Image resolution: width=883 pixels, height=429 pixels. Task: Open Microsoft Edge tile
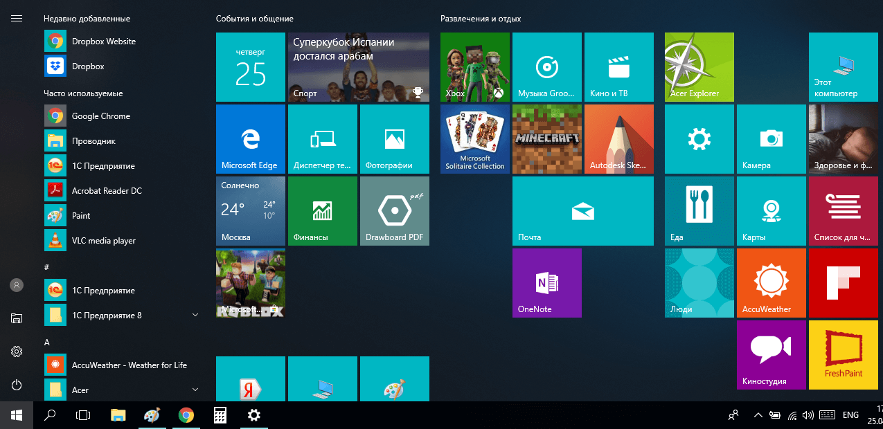click(x=251, y=139)
